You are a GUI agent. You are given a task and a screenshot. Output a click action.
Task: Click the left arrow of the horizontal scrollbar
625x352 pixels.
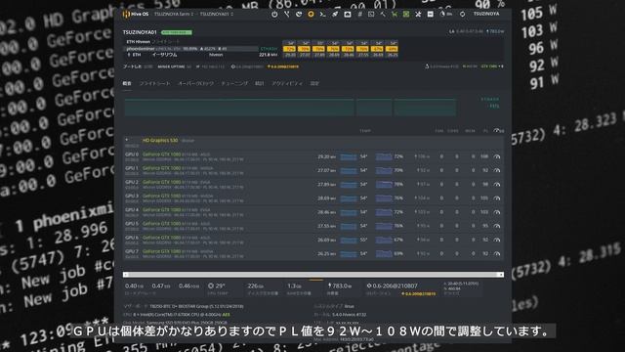coord(126,275)
